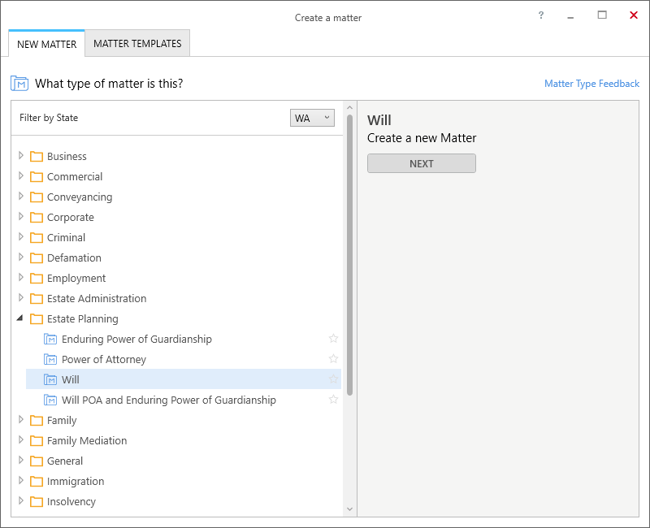Click the Enduring Power of Guardianship matter icon
This screenshot has height=528, width=650.
coord(50,339)
